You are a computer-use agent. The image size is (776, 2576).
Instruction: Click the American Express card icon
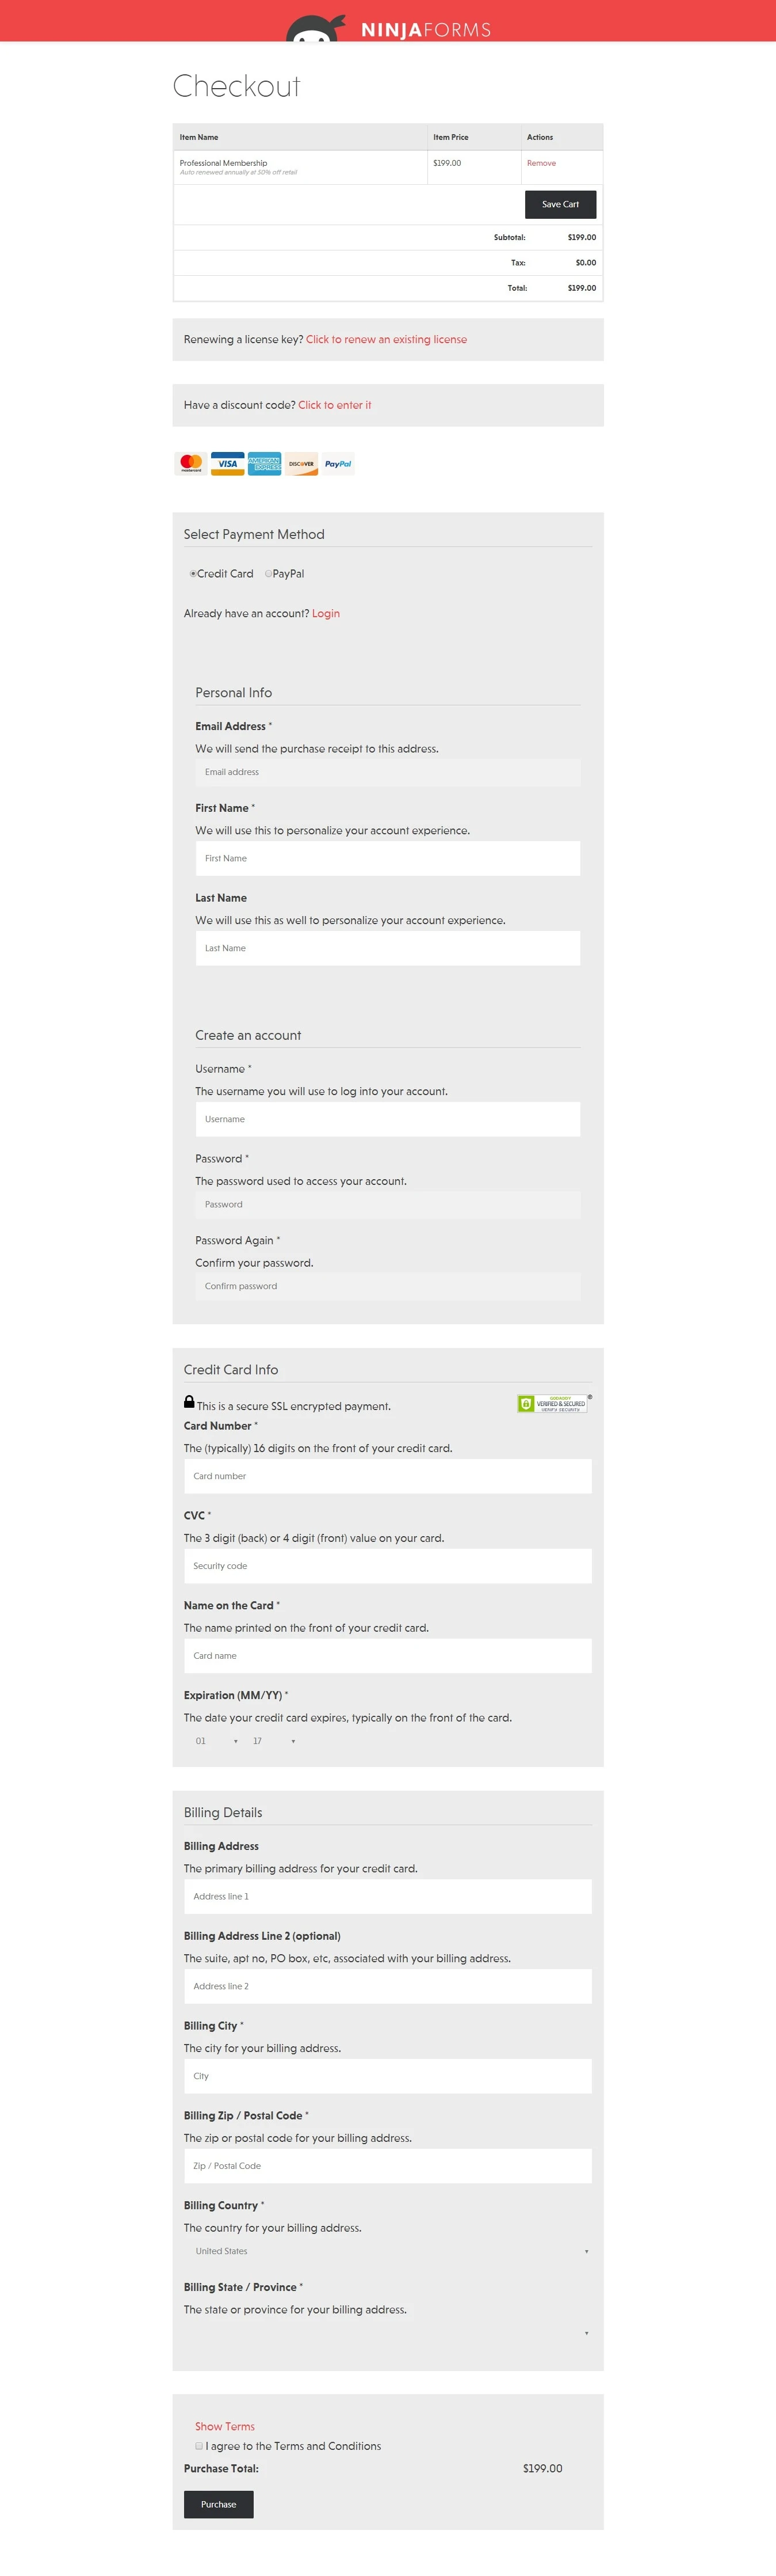click(265, 464)
